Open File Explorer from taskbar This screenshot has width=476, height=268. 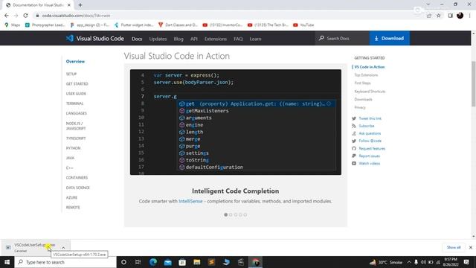click(196, 262)
